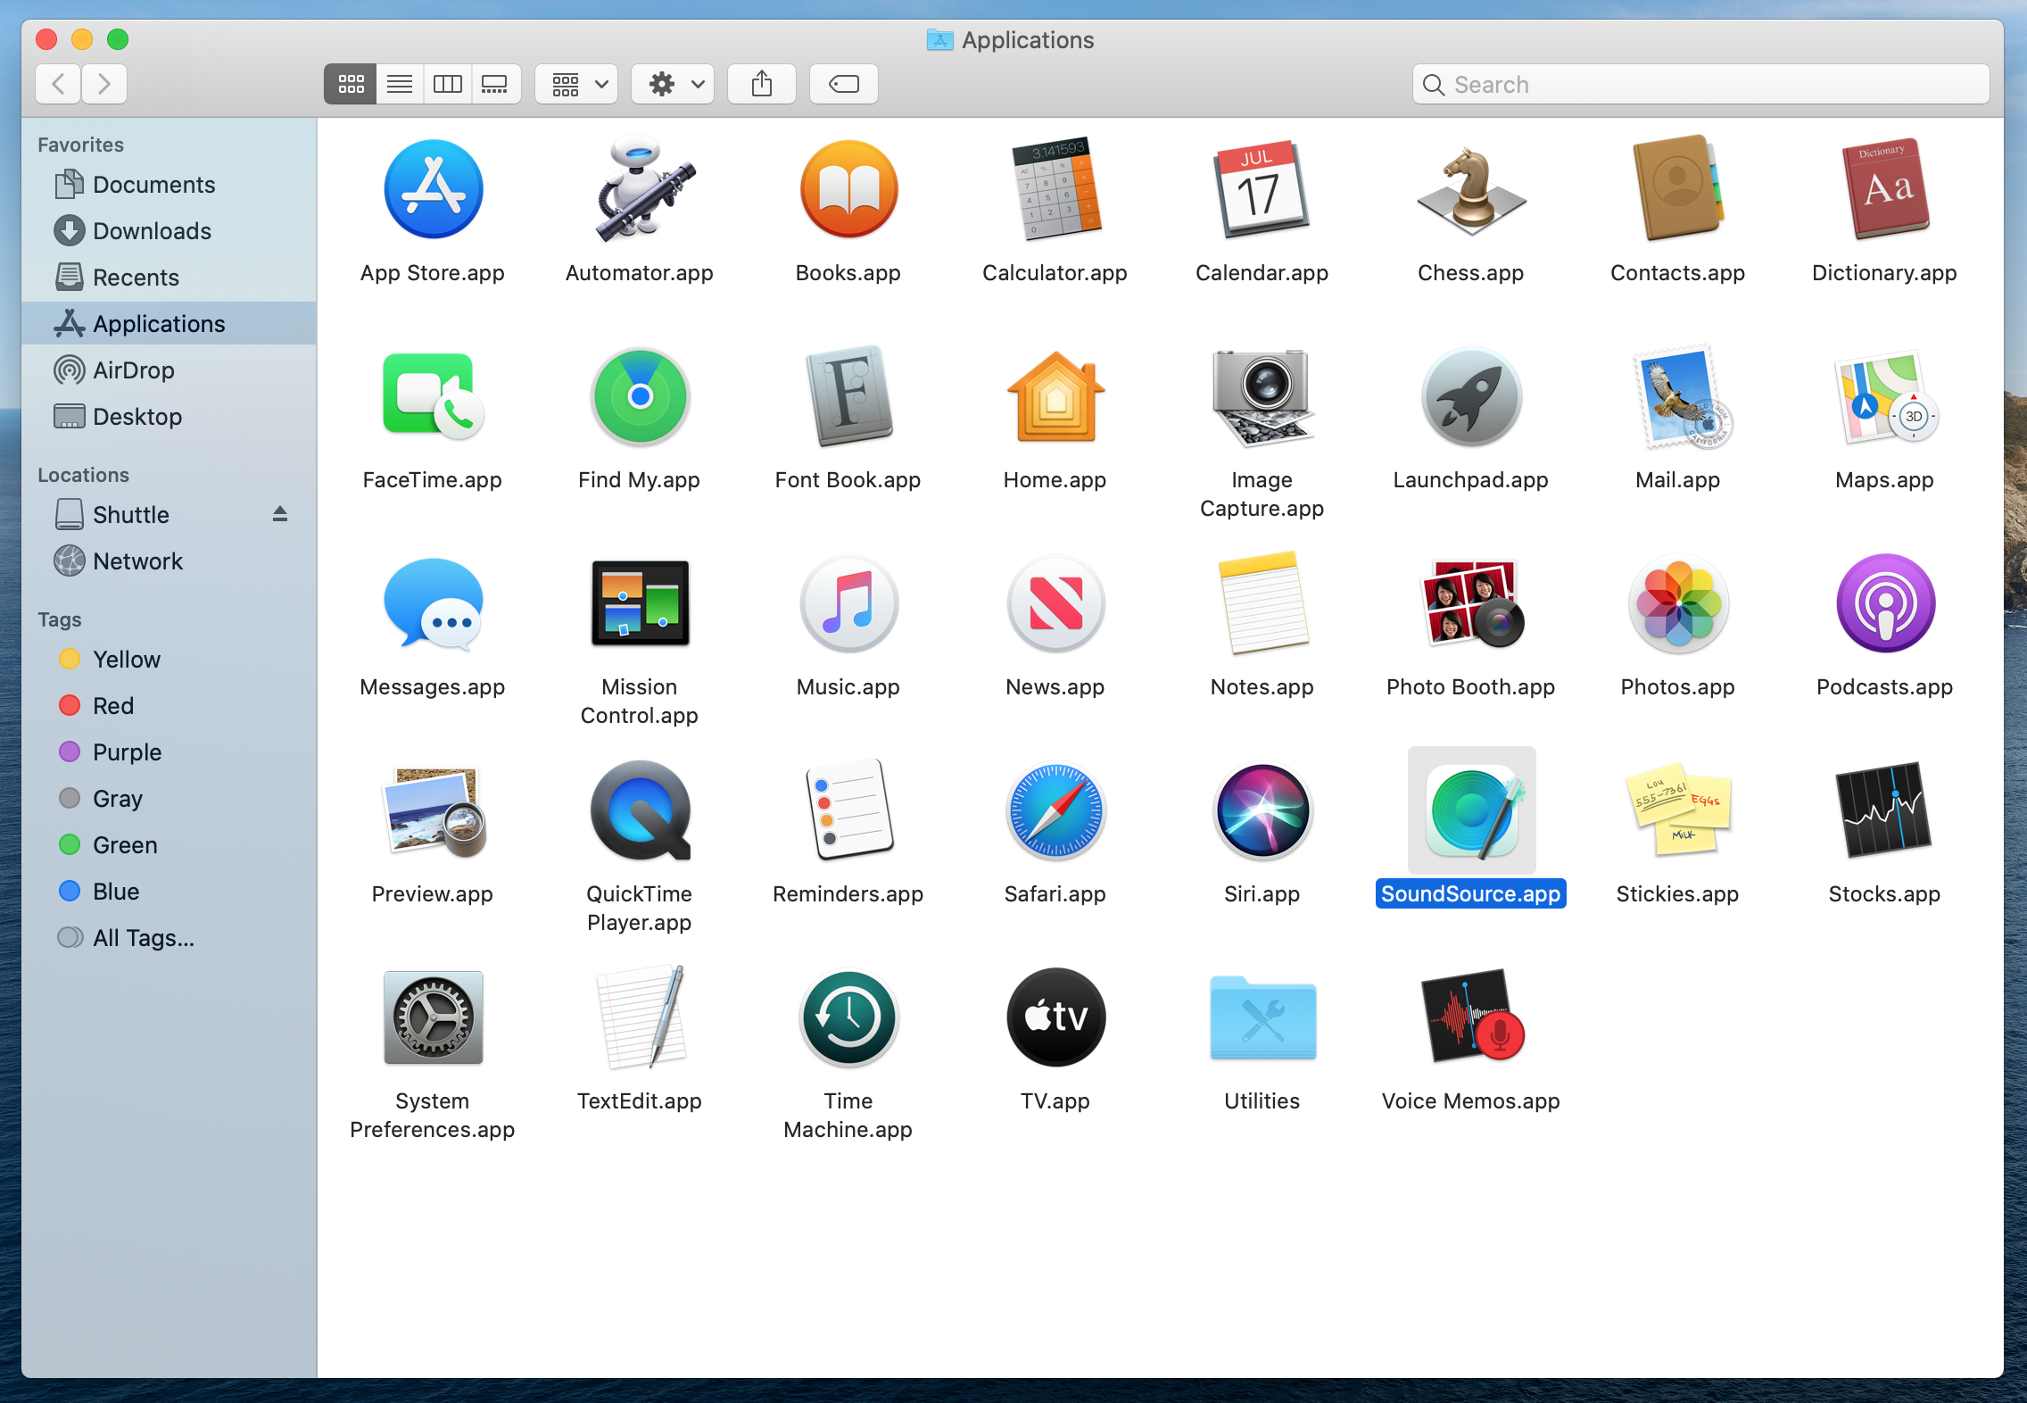Select the News app icon
The image size is (2027, 1403).
1055,603
